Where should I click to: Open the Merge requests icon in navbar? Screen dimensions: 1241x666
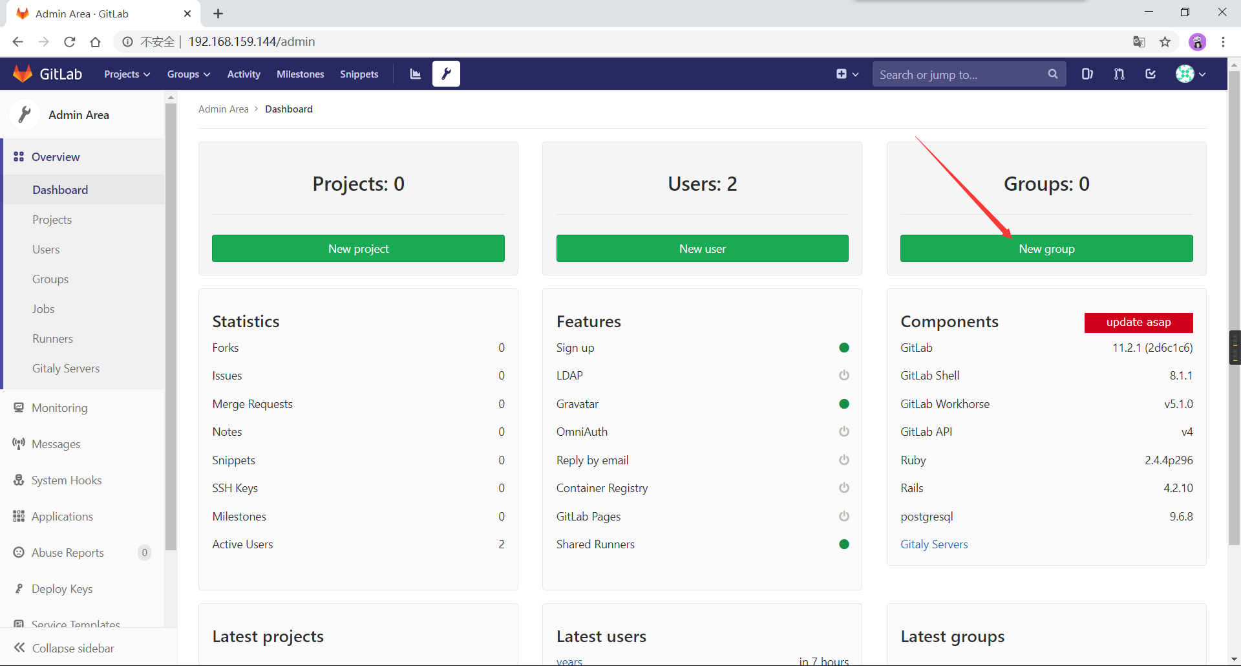click(x=1119, y=74)
